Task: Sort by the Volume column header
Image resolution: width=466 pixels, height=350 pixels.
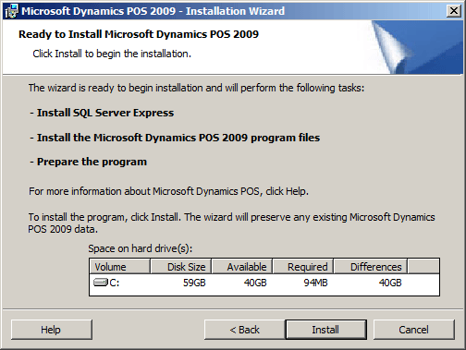Action: coord(119,267)
